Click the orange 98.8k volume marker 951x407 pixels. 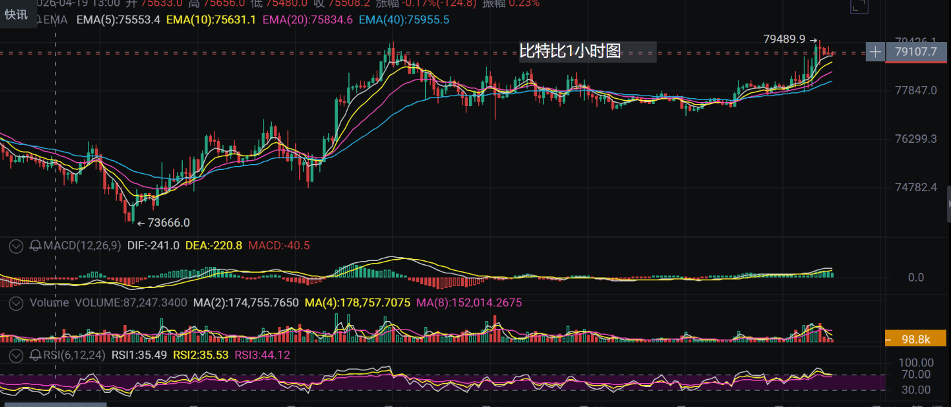pos(915,339)
